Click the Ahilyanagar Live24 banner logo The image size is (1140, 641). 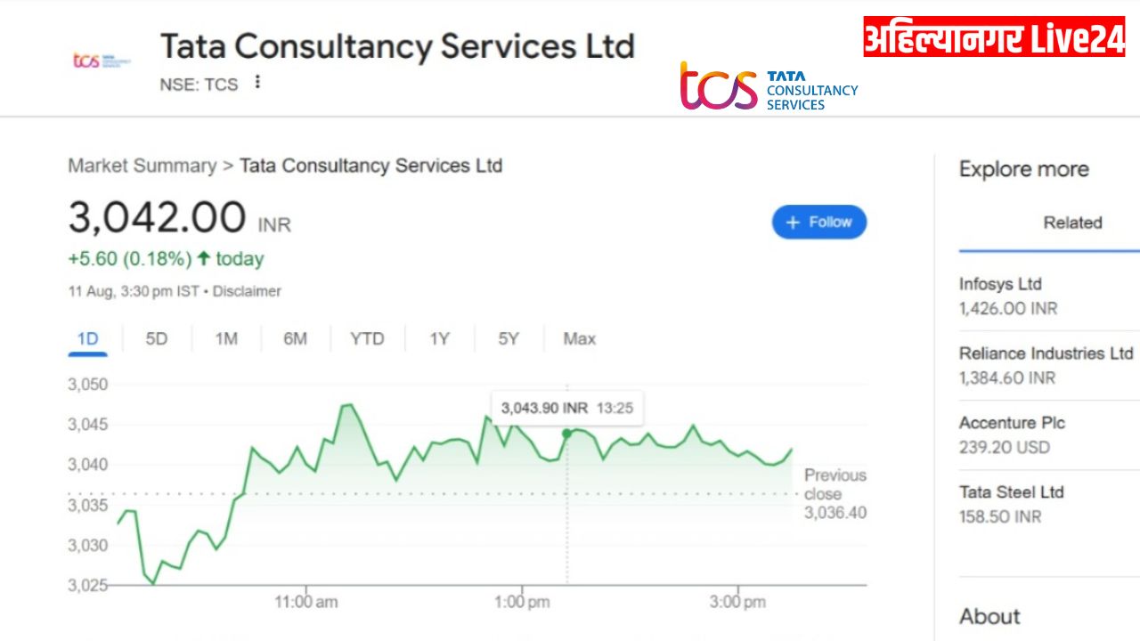coord(994,38)
